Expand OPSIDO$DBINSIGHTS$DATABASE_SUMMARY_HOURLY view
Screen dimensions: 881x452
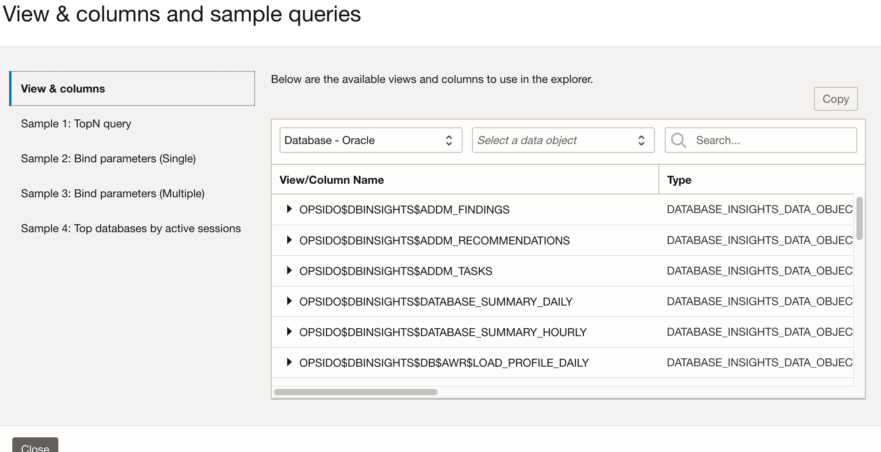(289, 332)
